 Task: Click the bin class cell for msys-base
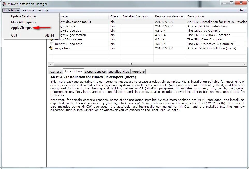point(112,48)
